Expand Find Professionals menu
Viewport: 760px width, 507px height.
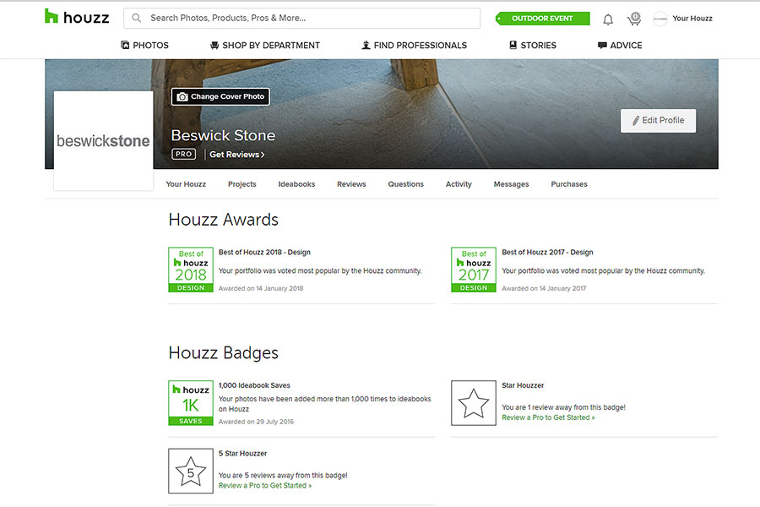pos(414,46)
